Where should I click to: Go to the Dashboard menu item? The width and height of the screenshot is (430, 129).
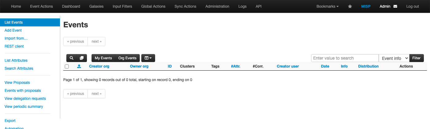coord(71,6)
